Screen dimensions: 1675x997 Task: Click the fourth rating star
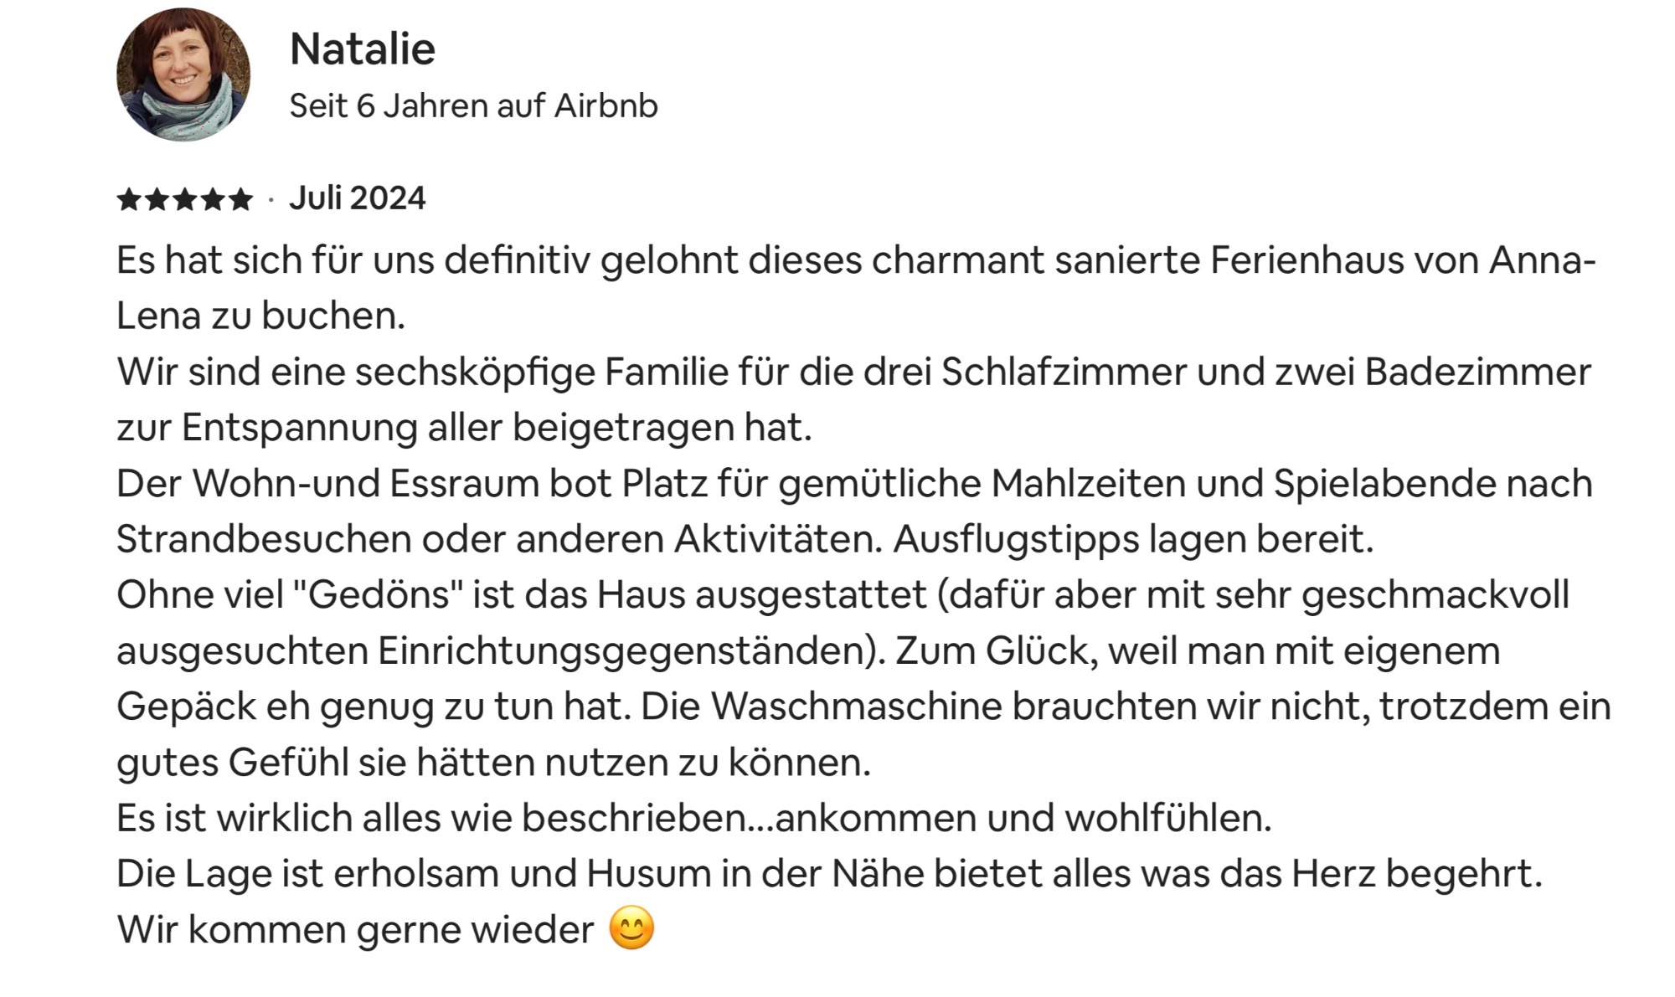tap(213, 199)
